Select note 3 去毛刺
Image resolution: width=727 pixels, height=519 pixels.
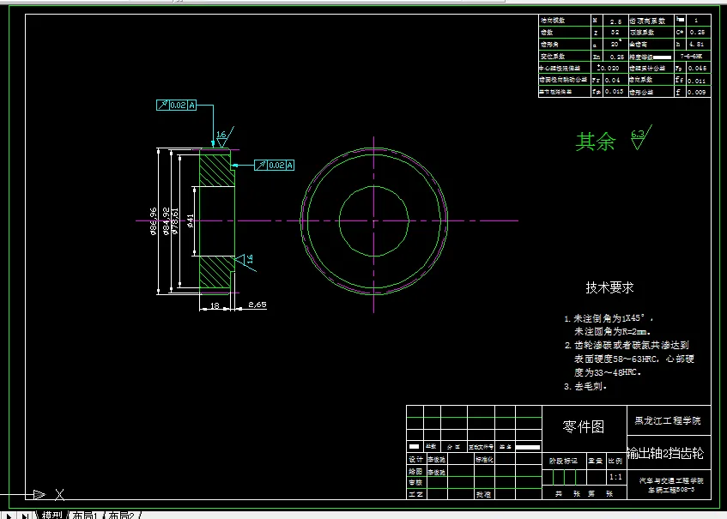click(585, 386)
